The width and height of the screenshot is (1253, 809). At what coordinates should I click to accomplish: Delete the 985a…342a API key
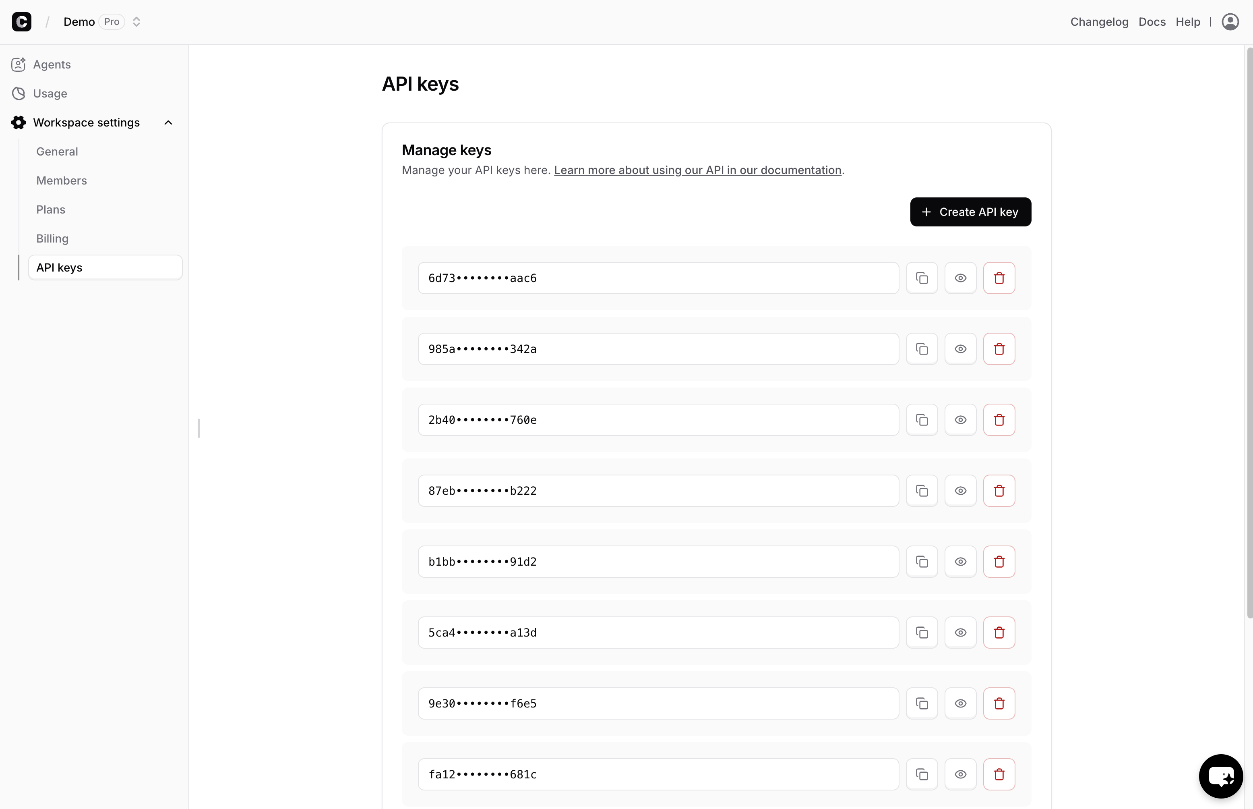coord(999,349)
